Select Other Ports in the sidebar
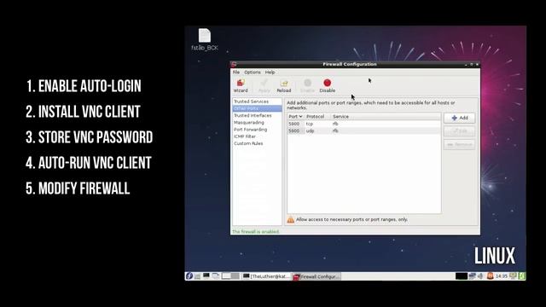Image resolution: width=546 pixels, height=307 pixels. (257, 108)
